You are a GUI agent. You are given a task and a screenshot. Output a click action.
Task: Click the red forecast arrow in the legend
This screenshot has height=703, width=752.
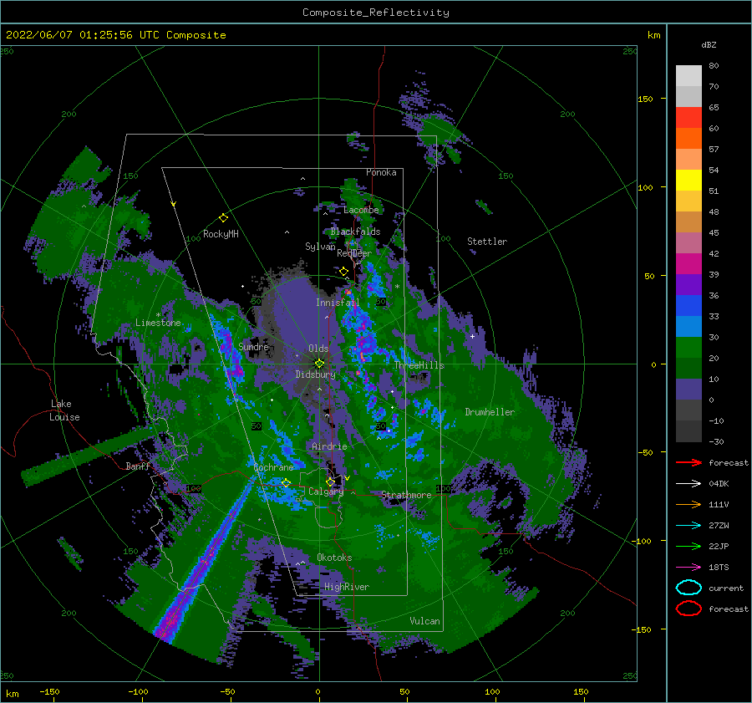[x=688, y=462]
